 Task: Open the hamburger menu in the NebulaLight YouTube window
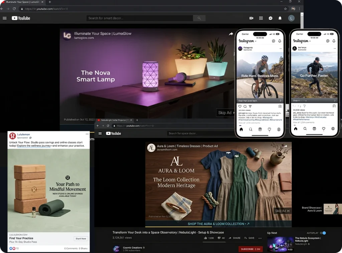point(100,134)
